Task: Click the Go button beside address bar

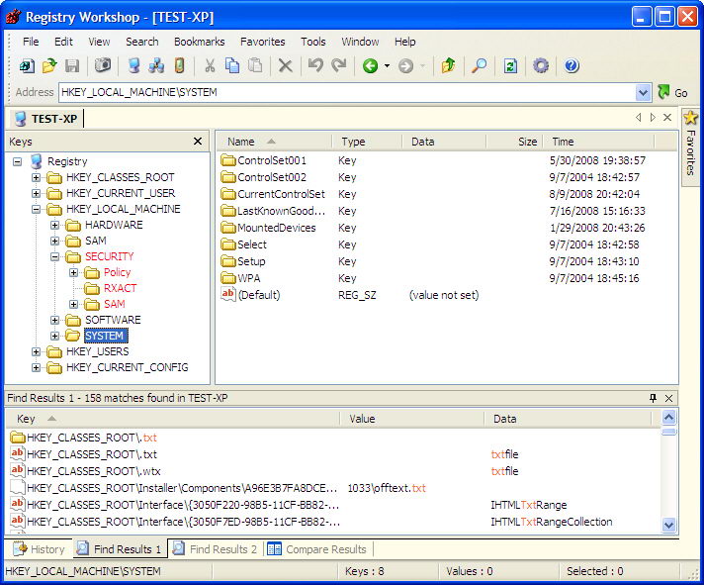Action: click(x=672, y=93)
